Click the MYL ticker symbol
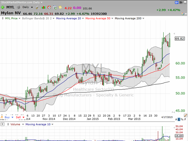 tap(10, 7)
